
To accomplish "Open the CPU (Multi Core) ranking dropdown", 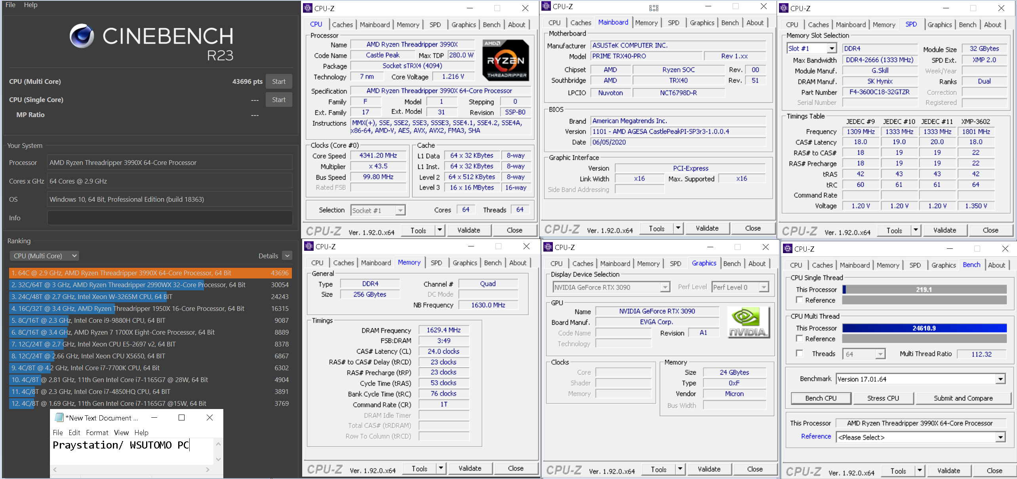I will click(44, 256).
